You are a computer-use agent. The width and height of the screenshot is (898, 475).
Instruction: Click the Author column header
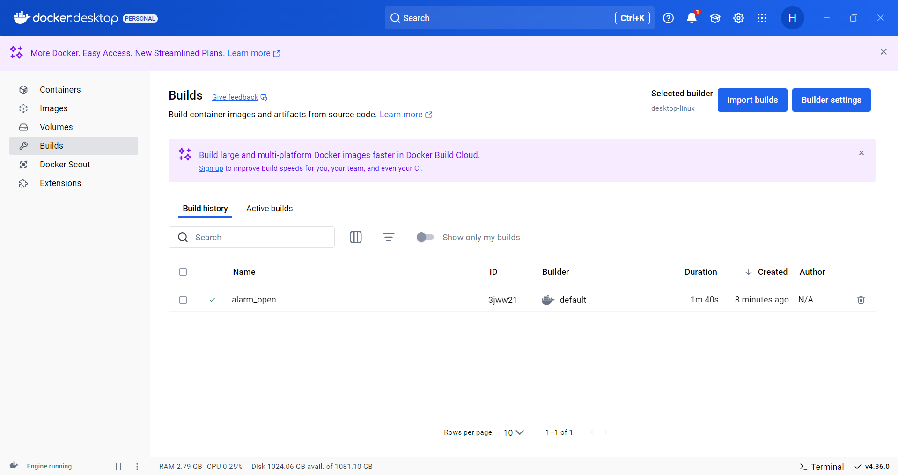(x=812, y=272)
